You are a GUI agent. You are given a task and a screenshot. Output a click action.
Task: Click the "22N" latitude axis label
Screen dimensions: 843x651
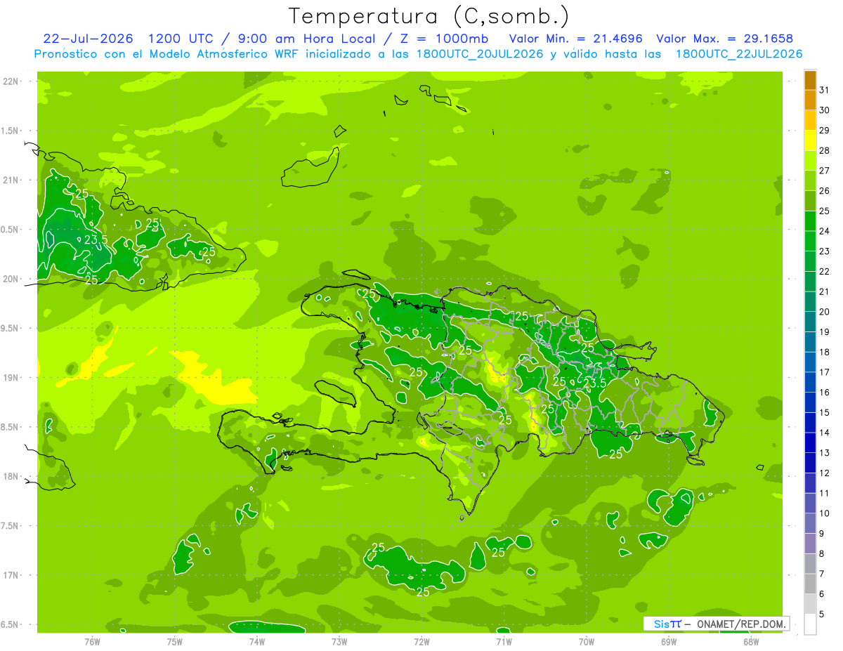[12, 81]
